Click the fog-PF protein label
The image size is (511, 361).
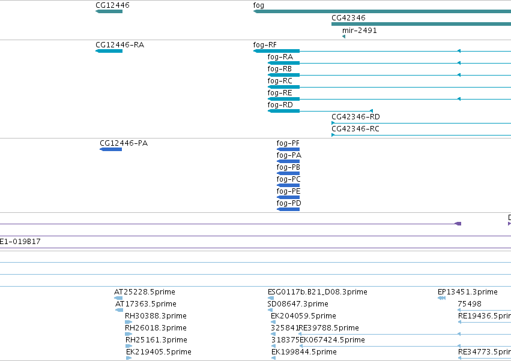pos(288,143)
